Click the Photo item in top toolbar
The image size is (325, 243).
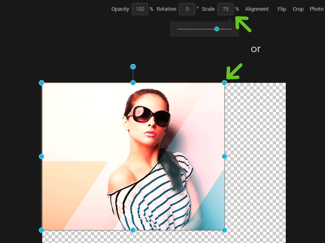316,9
